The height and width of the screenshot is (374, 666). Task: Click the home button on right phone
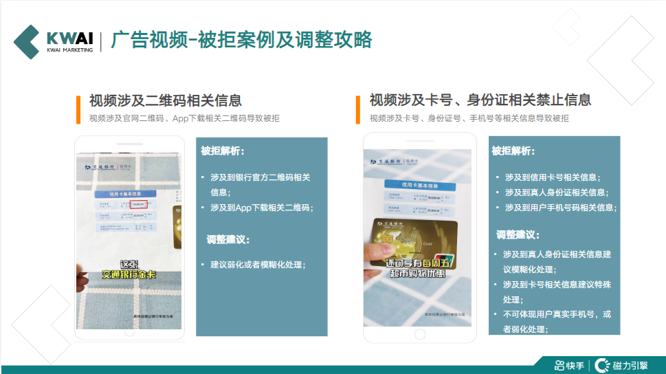pyautogui.click(x=419, y=334)
